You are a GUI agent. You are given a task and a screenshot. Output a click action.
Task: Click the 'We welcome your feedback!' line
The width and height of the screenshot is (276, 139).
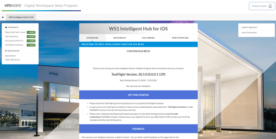point(138,86)
